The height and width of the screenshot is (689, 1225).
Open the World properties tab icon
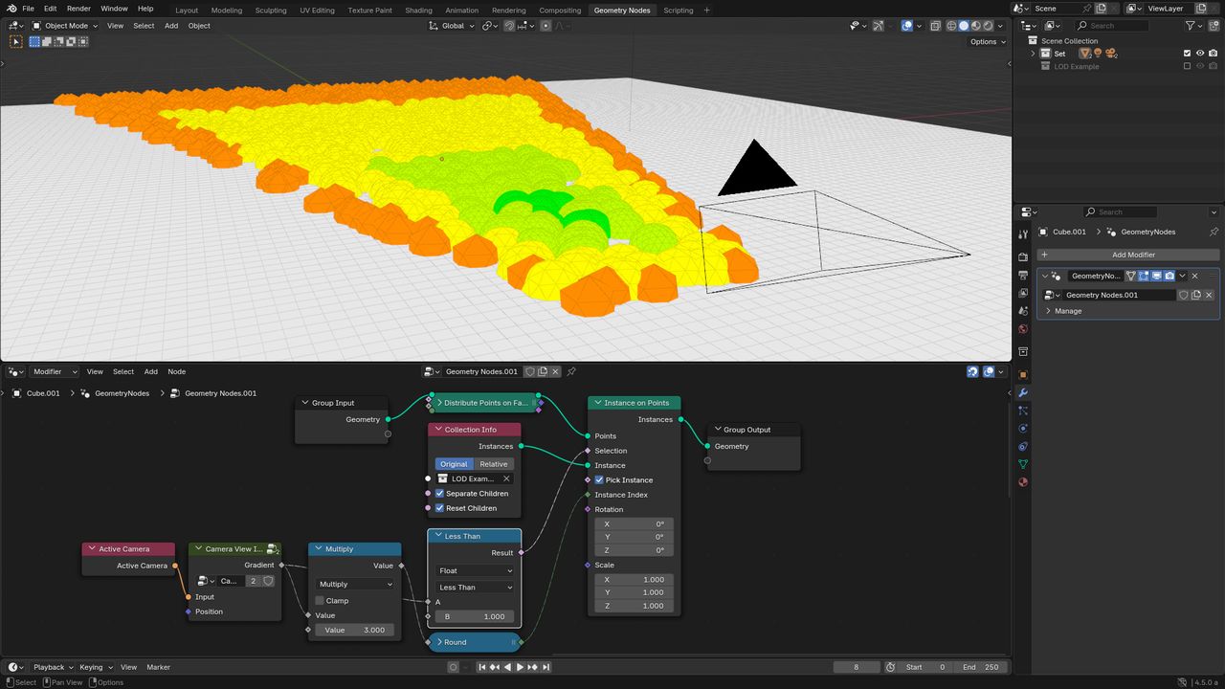pos(1023,328)
